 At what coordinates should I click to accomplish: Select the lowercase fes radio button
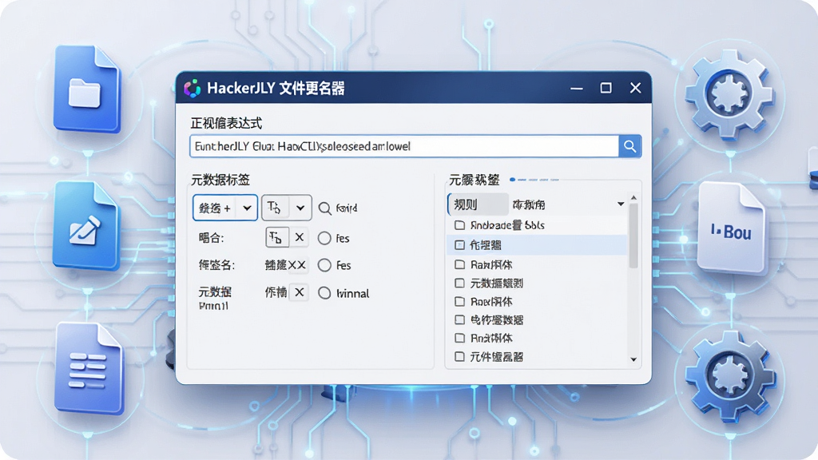tap(324, 238)
